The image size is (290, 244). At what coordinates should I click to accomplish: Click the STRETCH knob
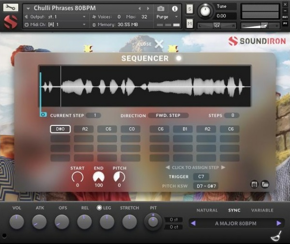tap(130, 221)
